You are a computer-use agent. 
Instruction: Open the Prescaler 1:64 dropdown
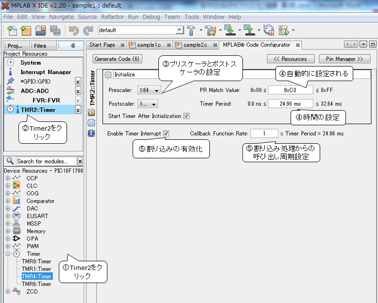148,90
